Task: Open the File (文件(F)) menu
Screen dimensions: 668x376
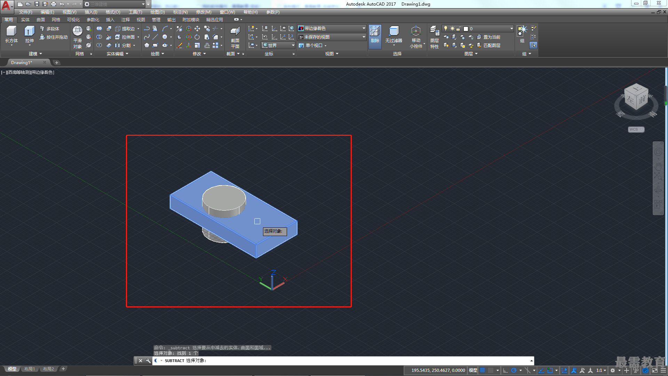Action: [x=25, y=12]
